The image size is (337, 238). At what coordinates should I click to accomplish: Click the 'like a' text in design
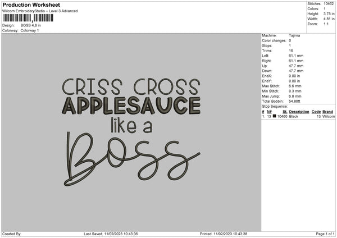131,123
